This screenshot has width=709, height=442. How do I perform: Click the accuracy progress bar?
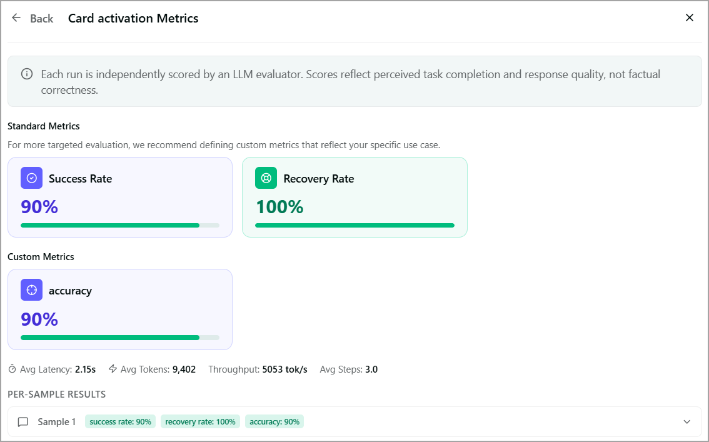coord(120,337)
